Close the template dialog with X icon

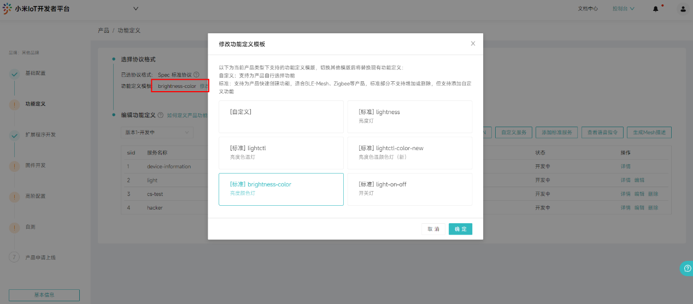click(x=473, y=44)
